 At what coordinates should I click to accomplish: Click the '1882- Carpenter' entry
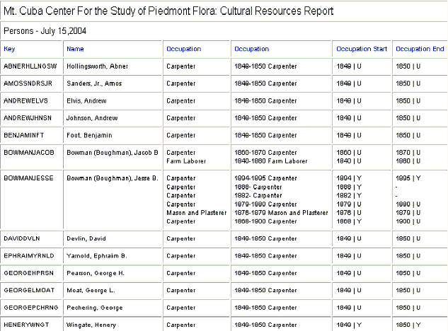pyautogui.click(x=258, y=196)
